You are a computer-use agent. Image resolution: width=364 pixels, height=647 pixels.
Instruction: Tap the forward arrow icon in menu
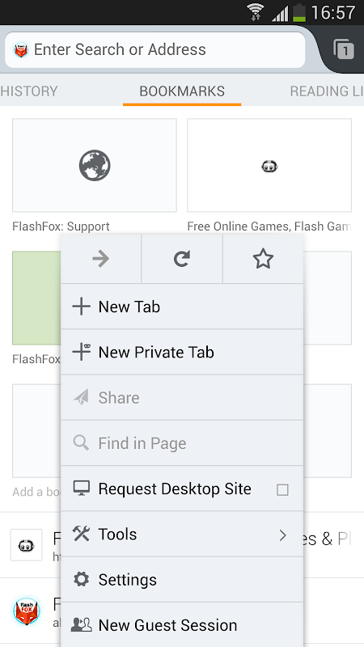click(100, 259)
